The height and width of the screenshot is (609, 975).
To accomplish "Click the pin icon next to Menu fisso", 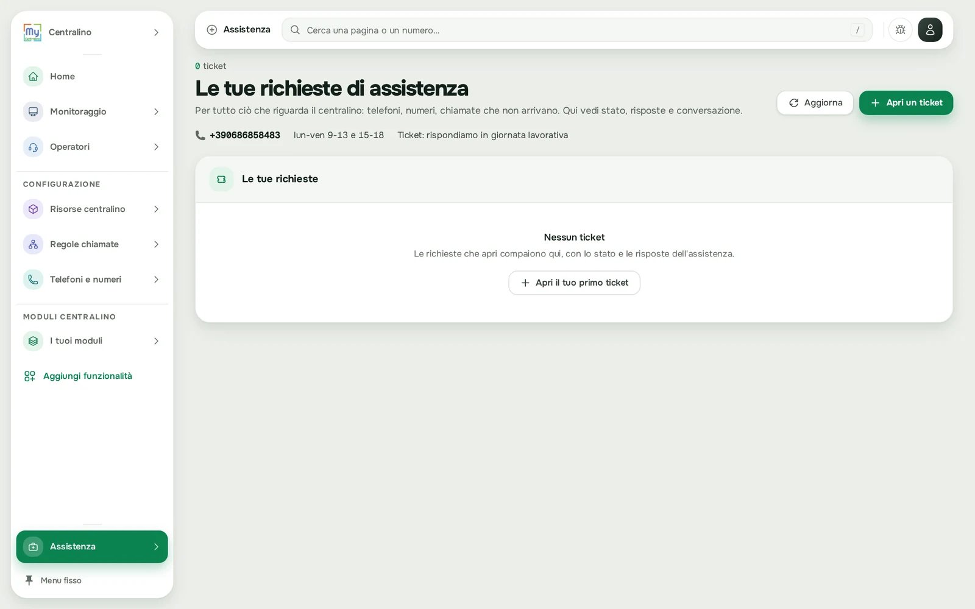I will click(29, 580).
